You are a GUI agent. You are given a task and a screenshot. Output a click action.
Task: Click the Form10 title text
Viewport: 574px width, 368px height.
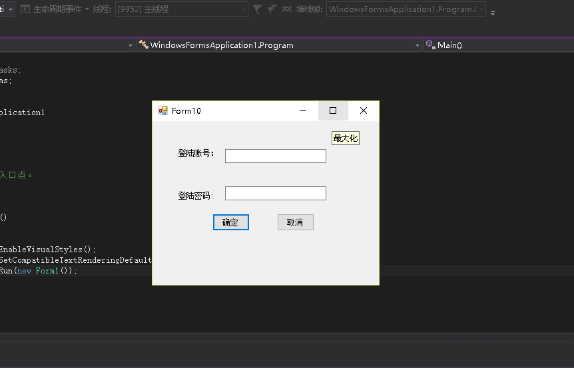[186, 111]
